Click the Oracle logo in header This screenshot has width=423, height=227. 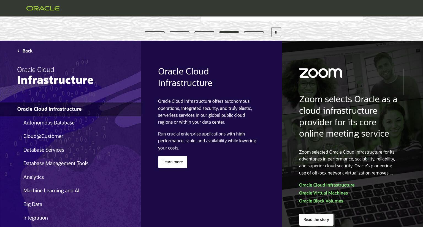tap(43, 8)
